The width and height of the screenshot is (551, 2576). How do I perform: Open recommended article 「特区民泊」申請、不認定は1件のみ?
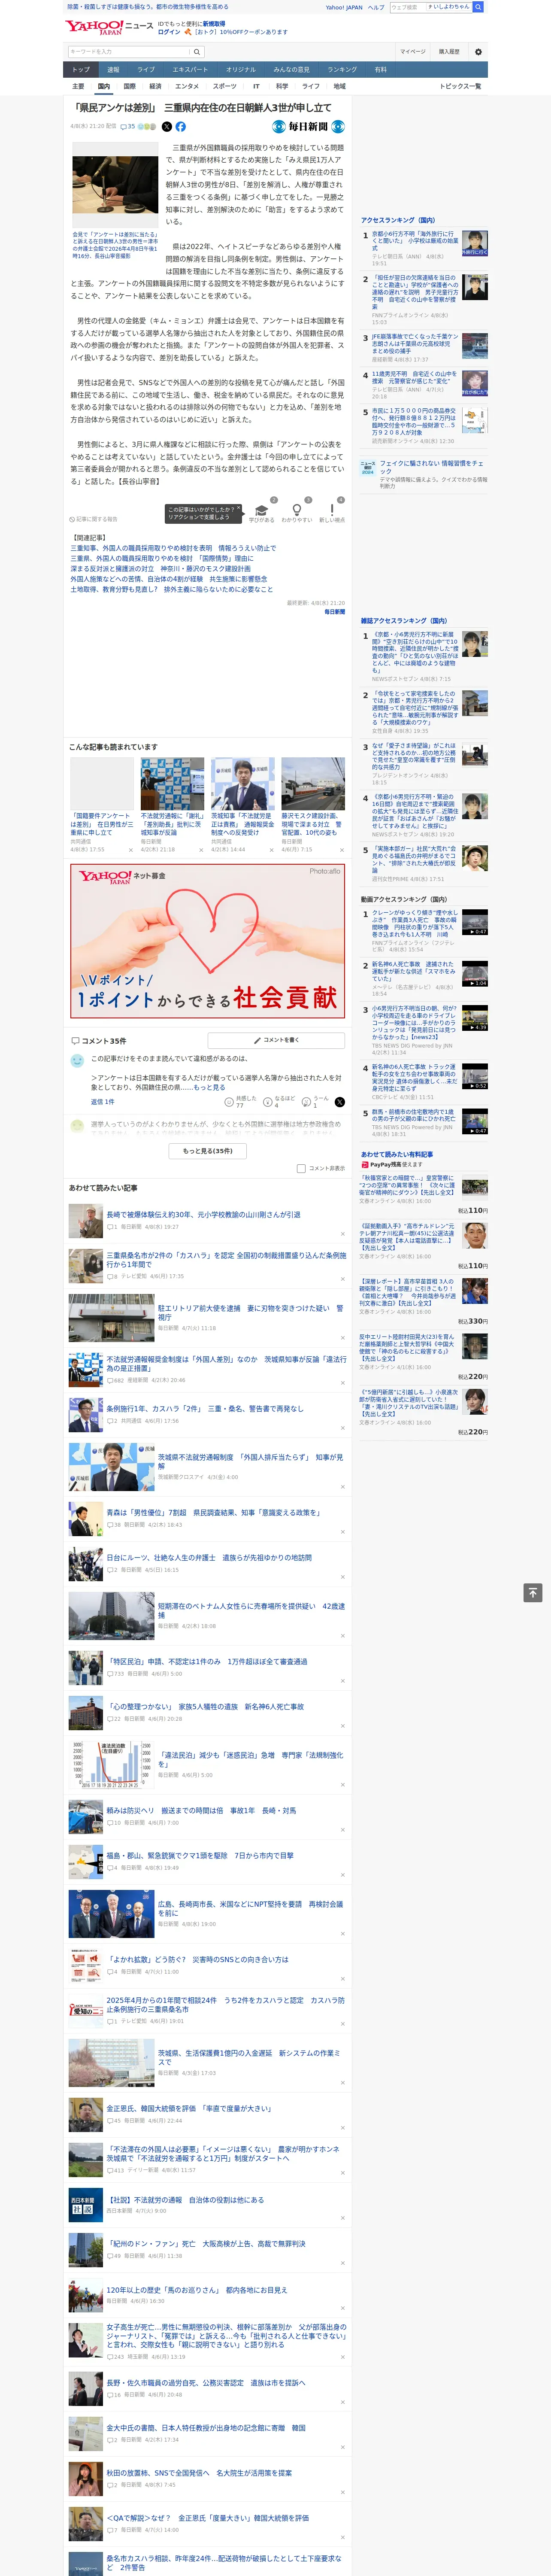pyautogui.click(x=207, y=1661)
